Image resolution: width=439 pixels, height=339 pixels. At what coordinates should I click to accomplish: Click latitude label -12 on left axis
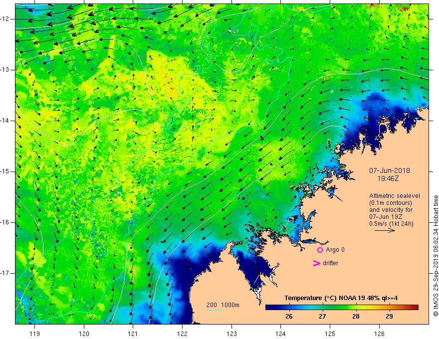(x=5, y=19)
